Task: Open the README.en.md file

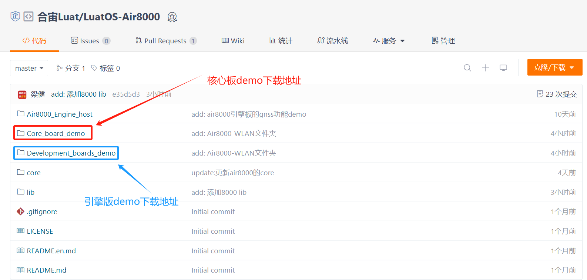Action: click(x=51, y=251)
